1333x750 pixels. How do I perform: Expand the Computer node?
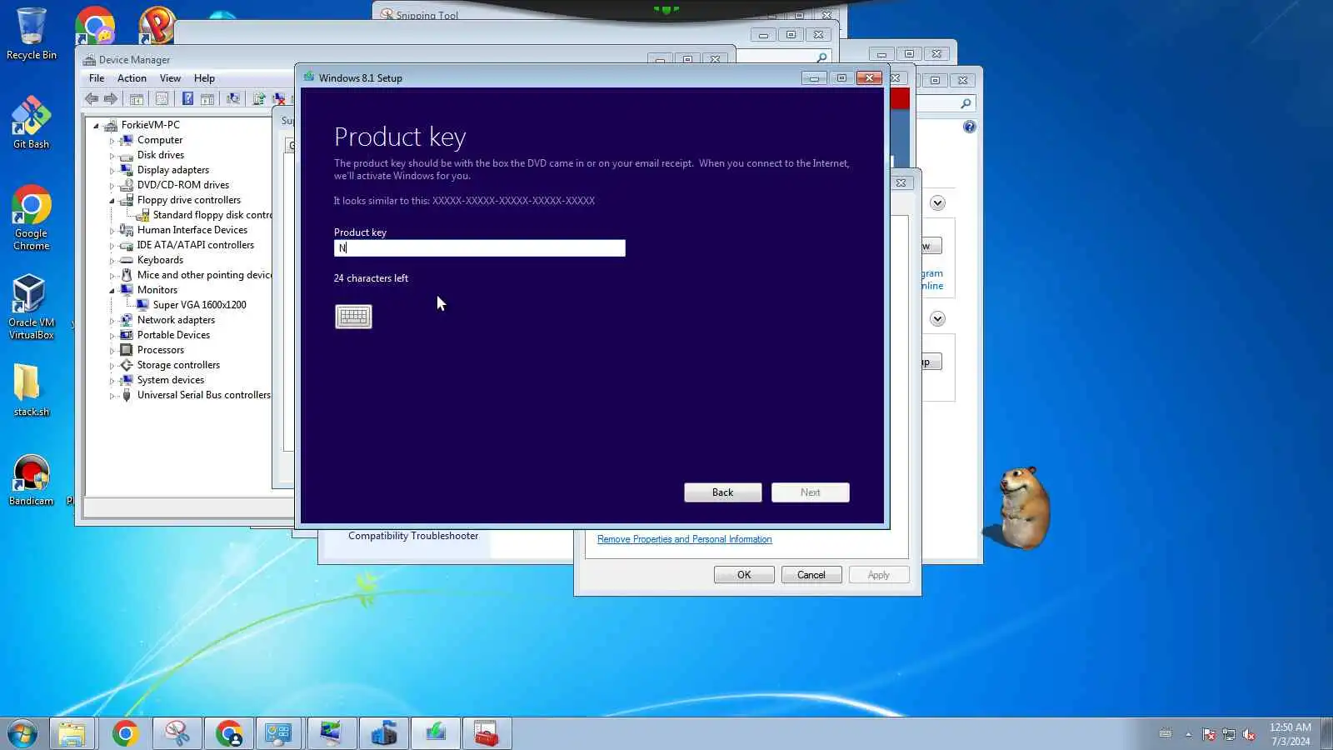pos(112,141)
